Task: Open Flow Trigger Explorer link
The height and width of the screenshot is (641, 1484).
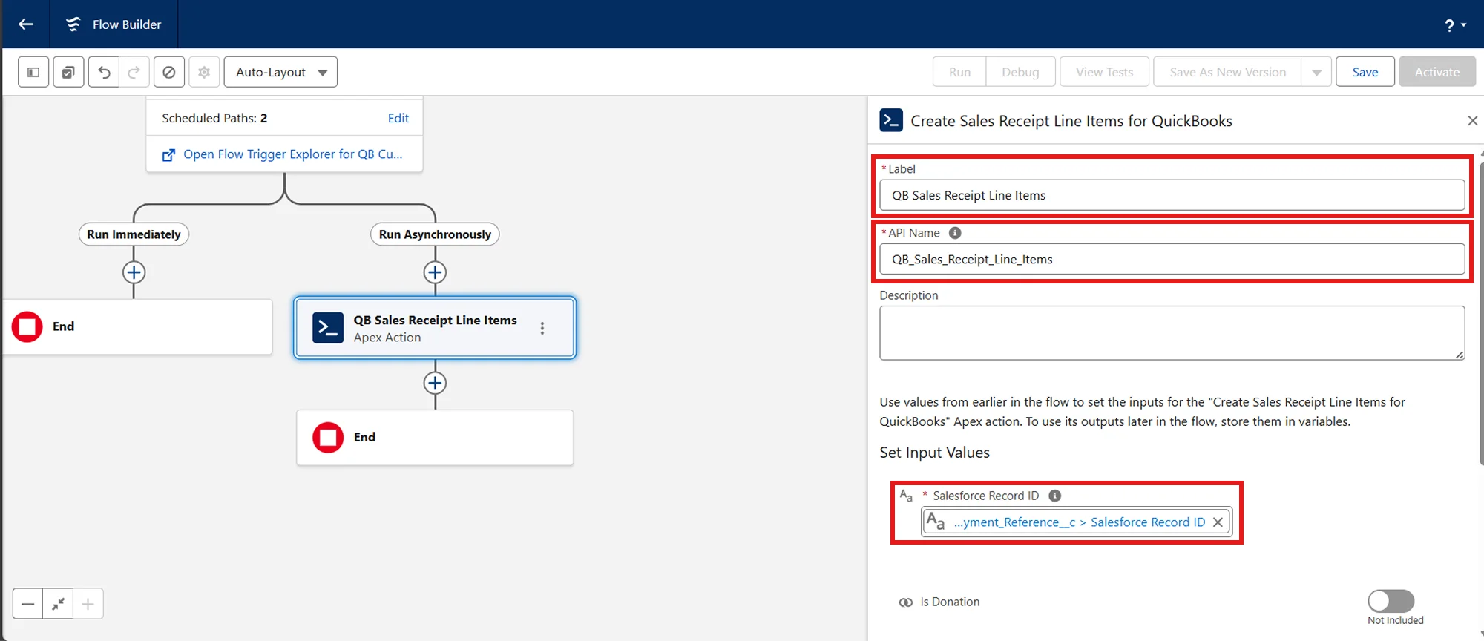Action: pyautogui.click(x=293, y=154)
